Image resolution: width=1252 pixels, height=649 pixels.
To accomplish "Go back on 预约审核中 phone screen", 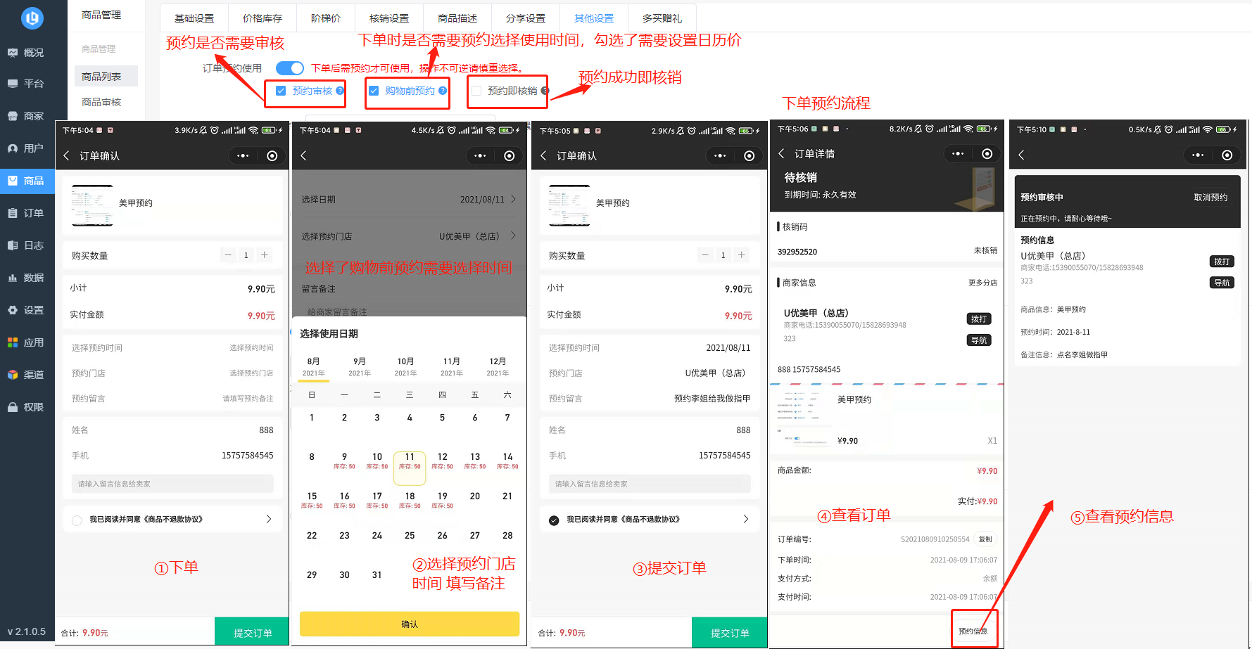I will coord(1021,155).
